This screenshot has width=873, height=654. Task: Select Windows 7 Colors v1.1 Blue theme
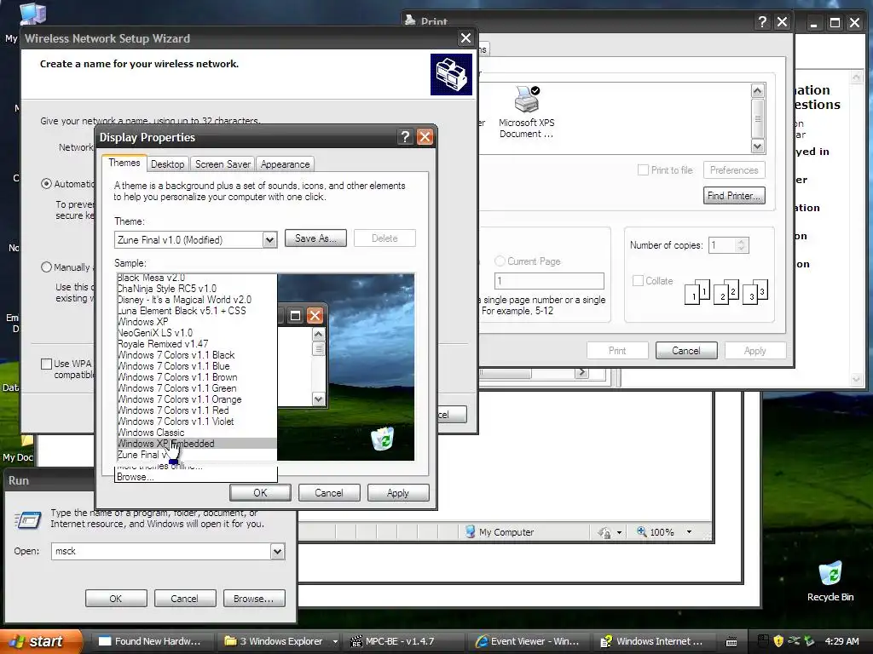coord(197,366)
